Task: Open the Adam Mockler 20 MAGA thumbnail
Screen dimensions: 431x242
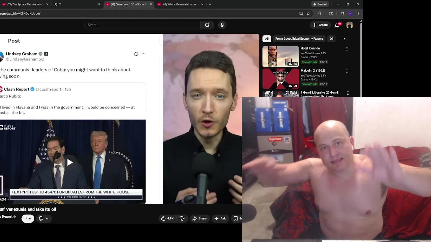Action: pos(280,94)
